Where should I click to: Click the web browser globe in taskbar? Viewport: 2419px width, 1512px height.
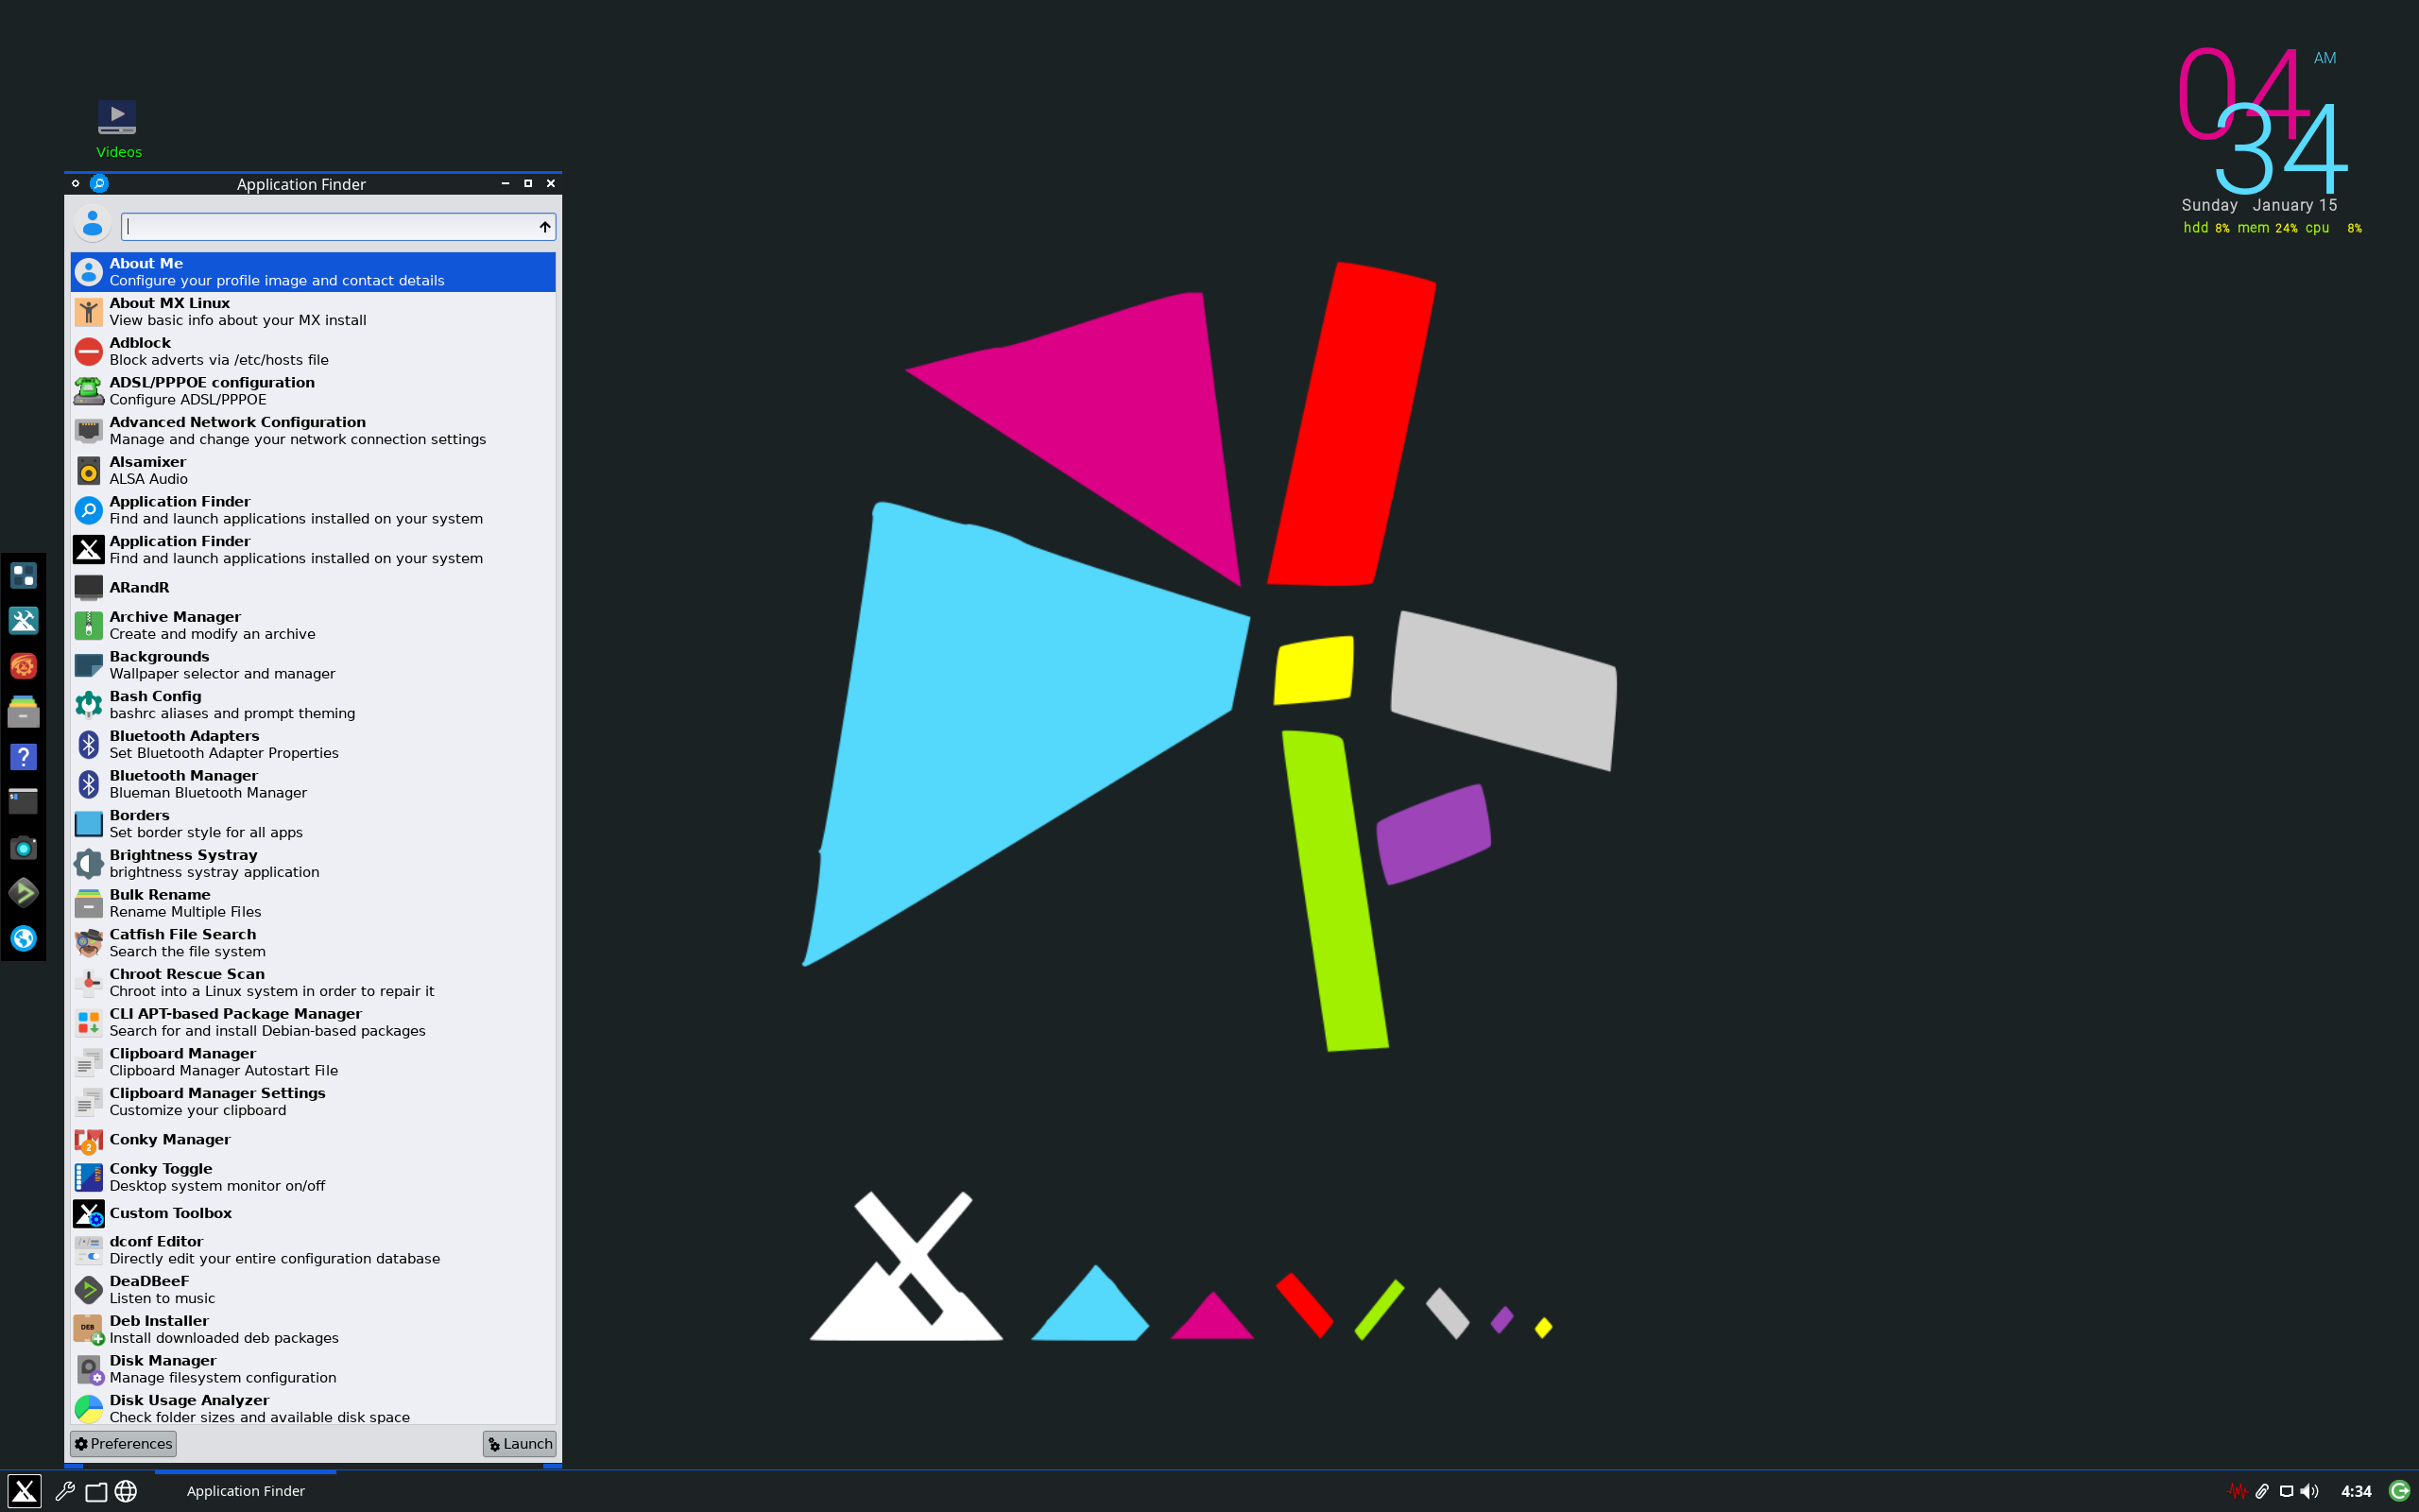click(126, 1491)
